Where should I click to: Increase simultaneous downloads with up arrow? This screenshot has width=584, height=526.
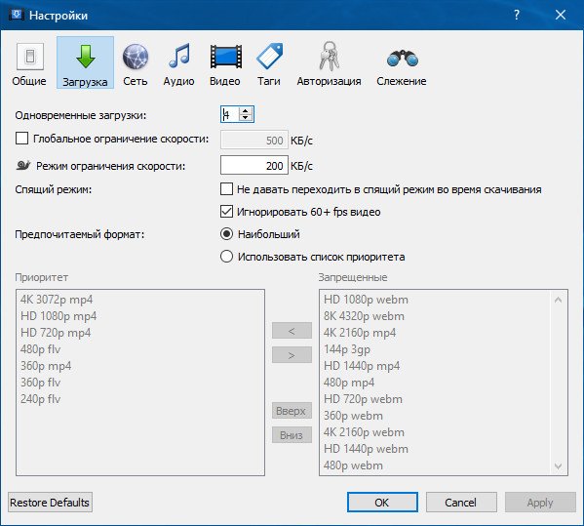tap(246, 110)
